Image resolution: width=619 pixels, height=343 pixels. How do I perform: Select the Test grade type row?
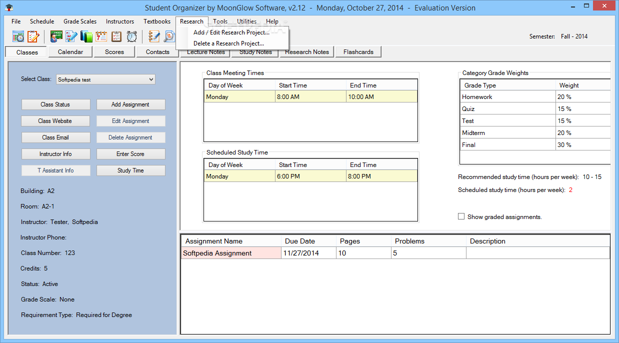click(x=507, y=121)
